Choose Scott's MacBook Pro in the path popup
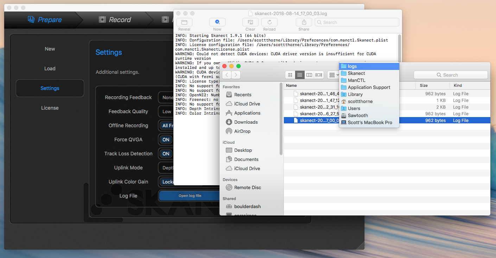Image resolution: width=496 pixels, height=258 pixels. point(369,122)
